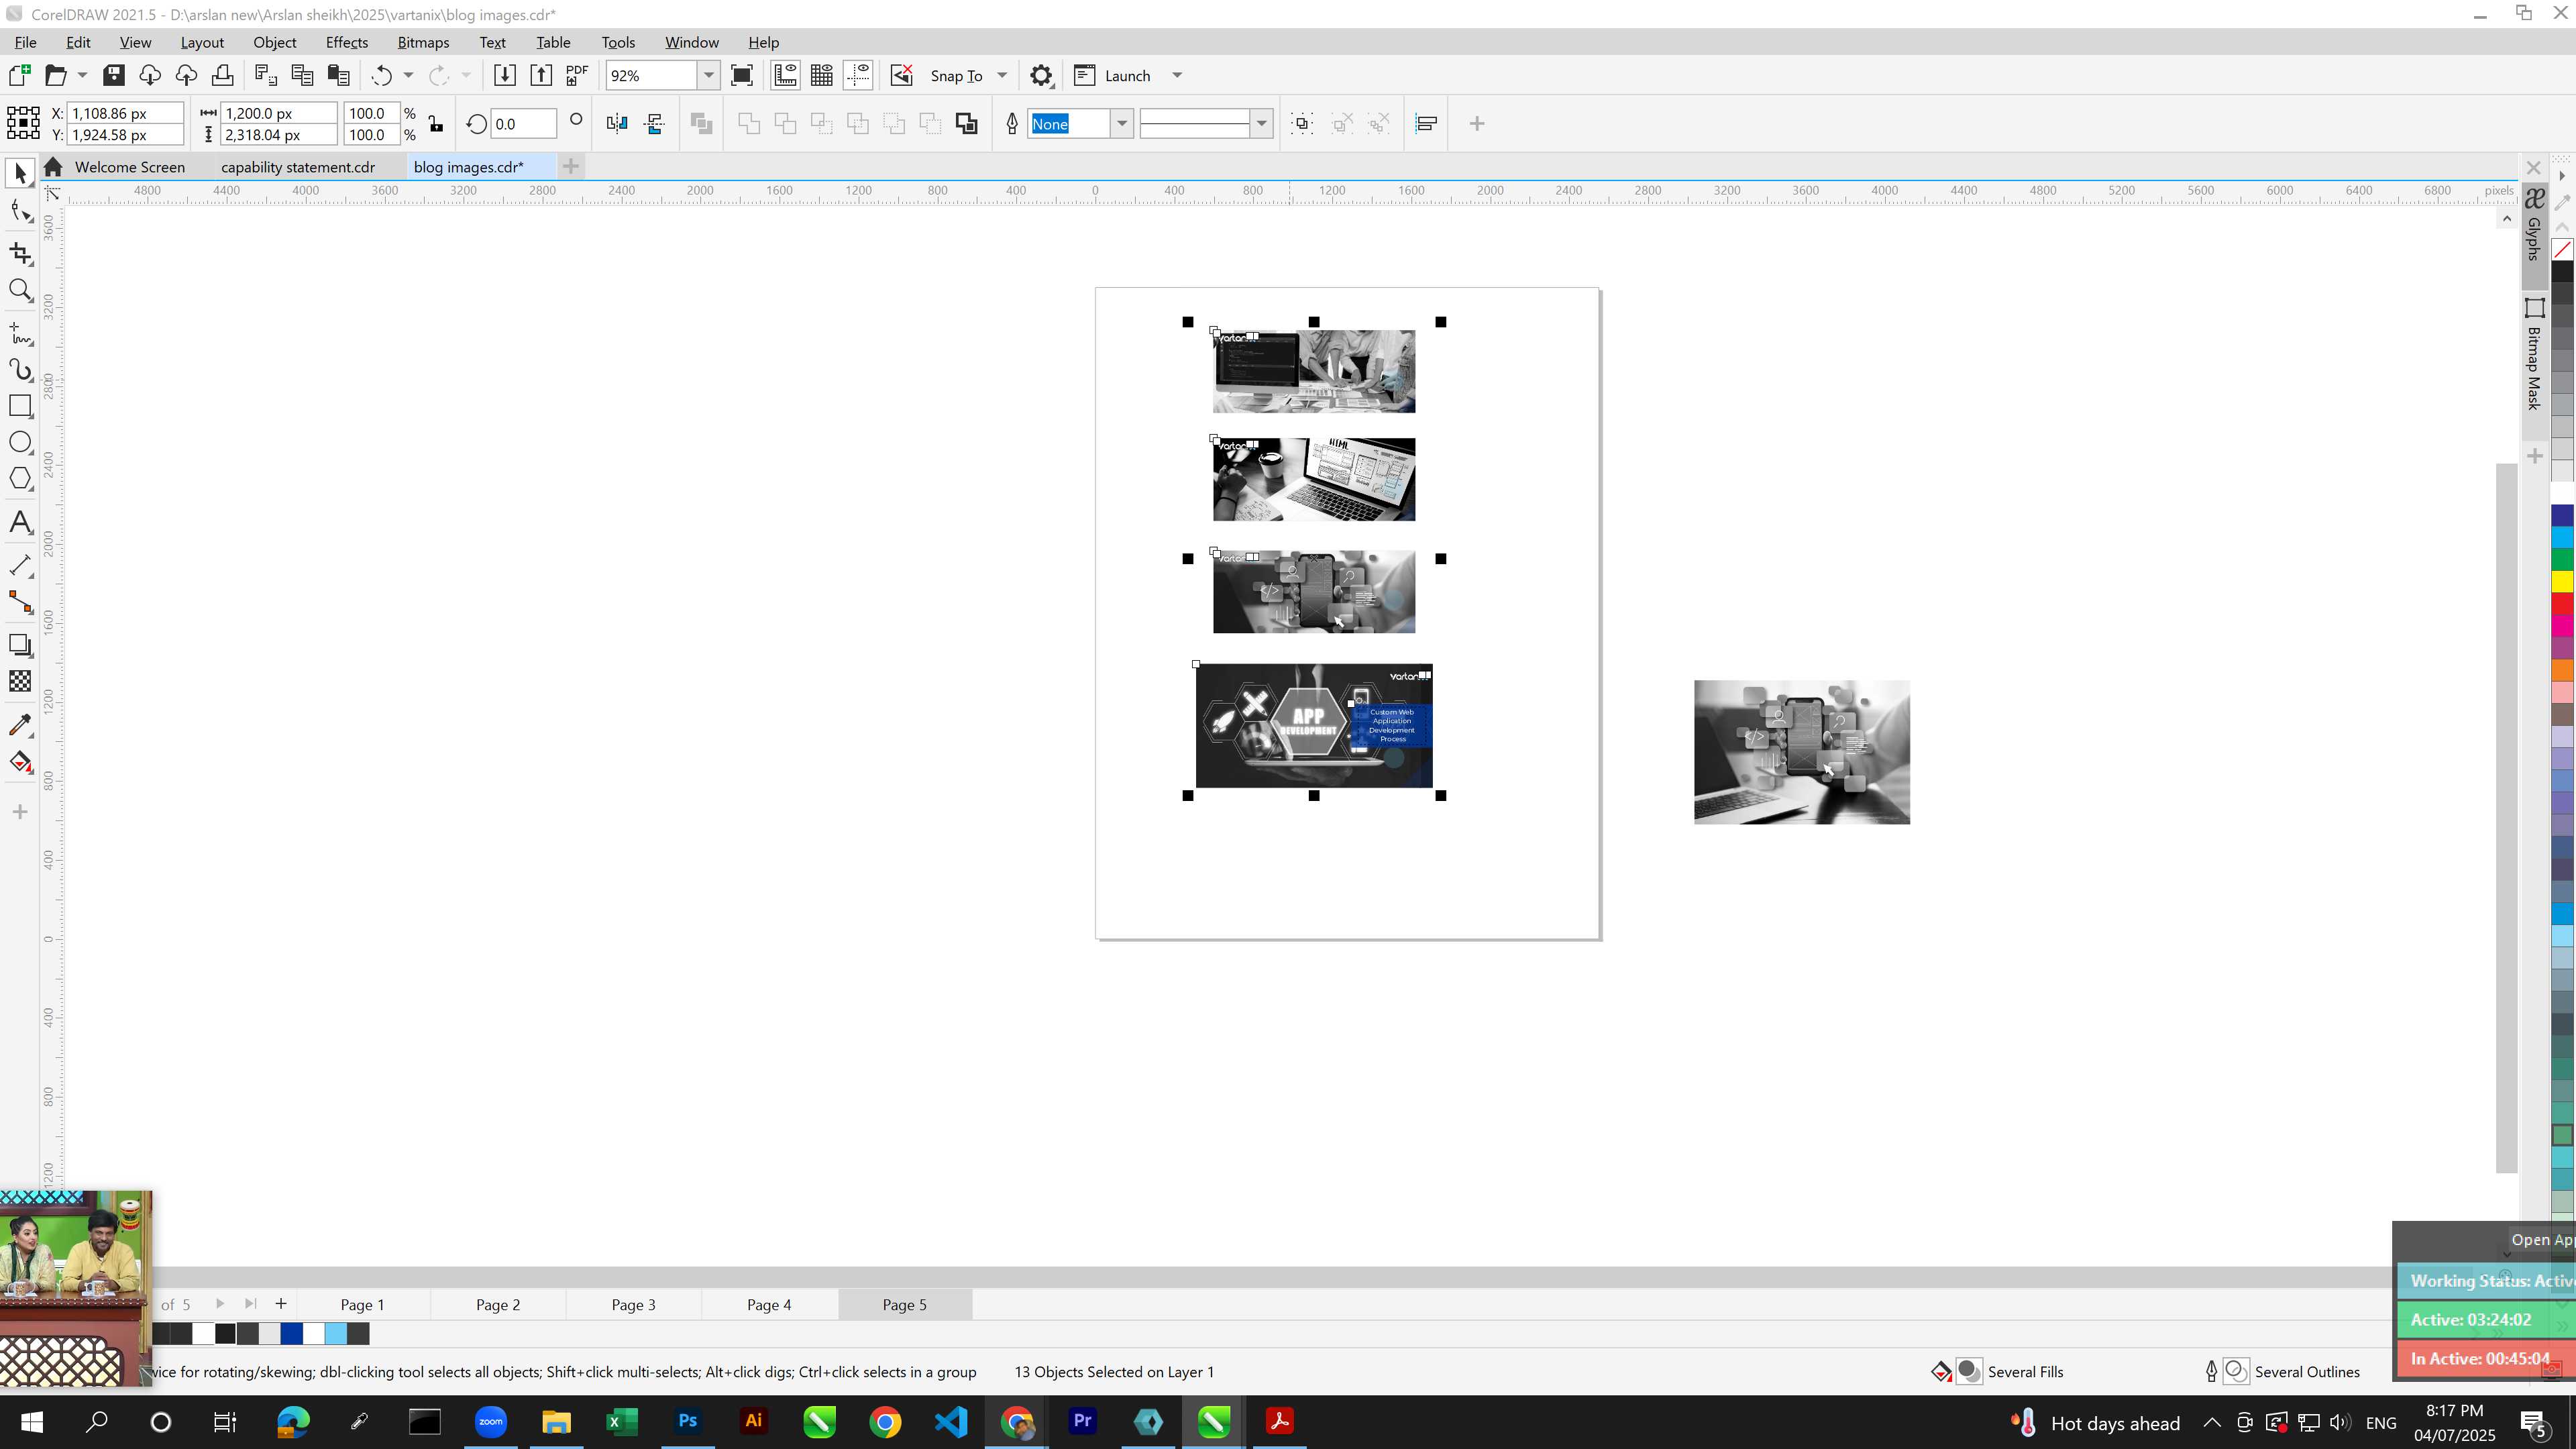This screenshot has width=2576, height=1449.
Task: Expand the Launch dropdown arrow
Action: pyautogui.click(x=1177, y=76)
